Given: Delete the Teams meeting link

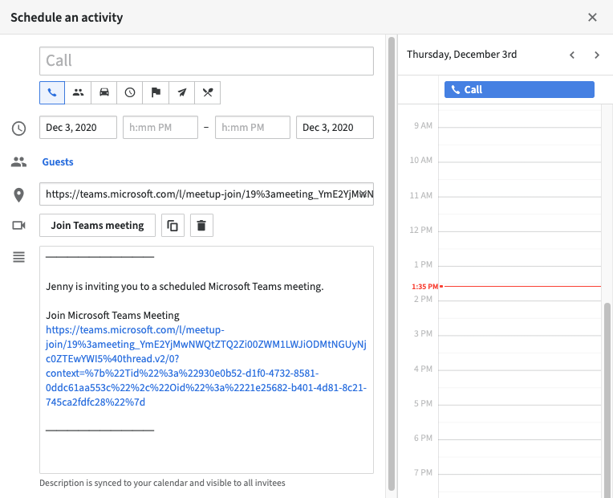Looking at the screenshot, I should click(201, 226).
